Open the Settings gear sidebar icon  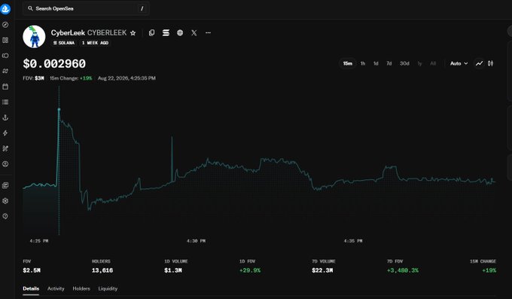[5, 200]
